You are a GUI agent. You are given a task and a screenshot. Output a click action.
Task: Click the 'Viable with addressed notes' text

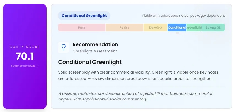pyautogui.click(x=183, y=16)
